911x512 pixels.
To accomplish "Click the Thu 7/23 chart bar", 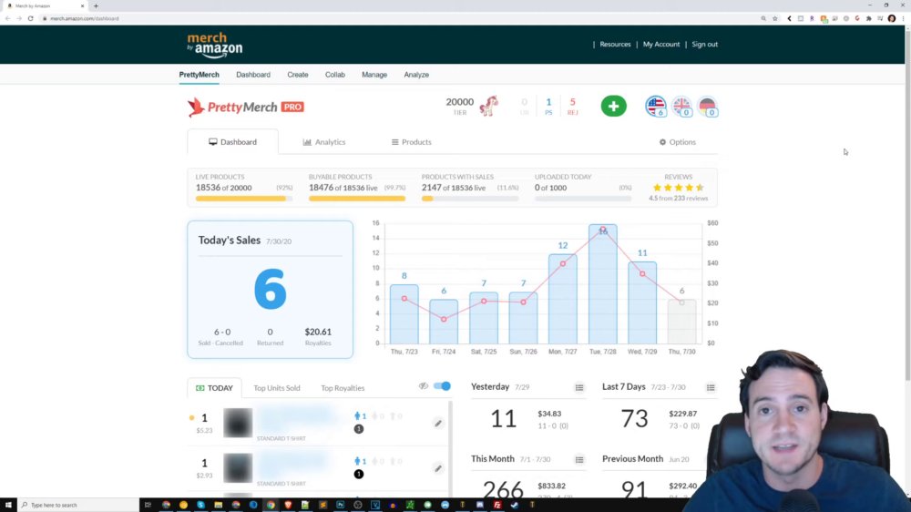I will (x=404, y=314).
